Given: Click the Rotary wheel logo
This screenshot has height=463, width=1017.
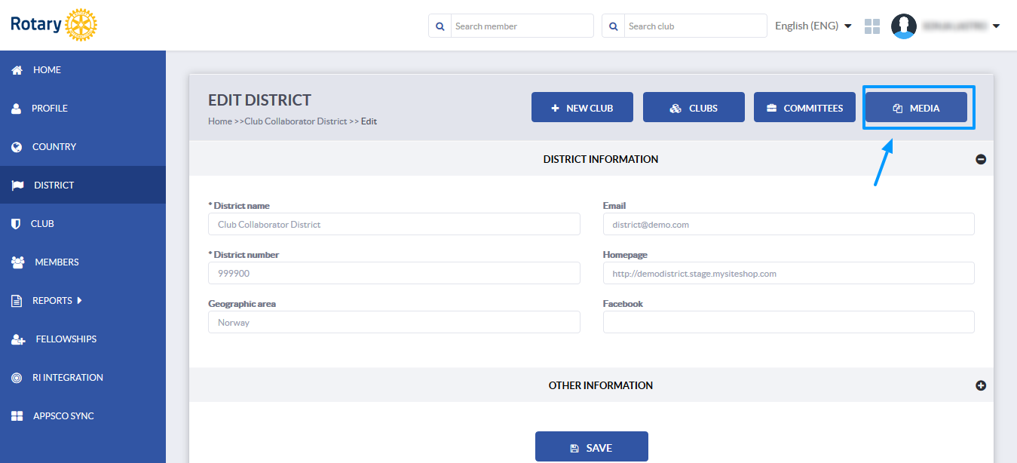Looking at the screenshot, I should click(81, 25).
